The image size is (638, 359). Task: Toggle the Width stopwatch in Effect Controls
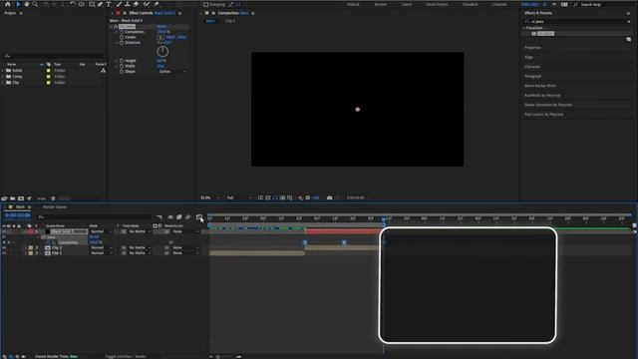click(x=122, y=66)
